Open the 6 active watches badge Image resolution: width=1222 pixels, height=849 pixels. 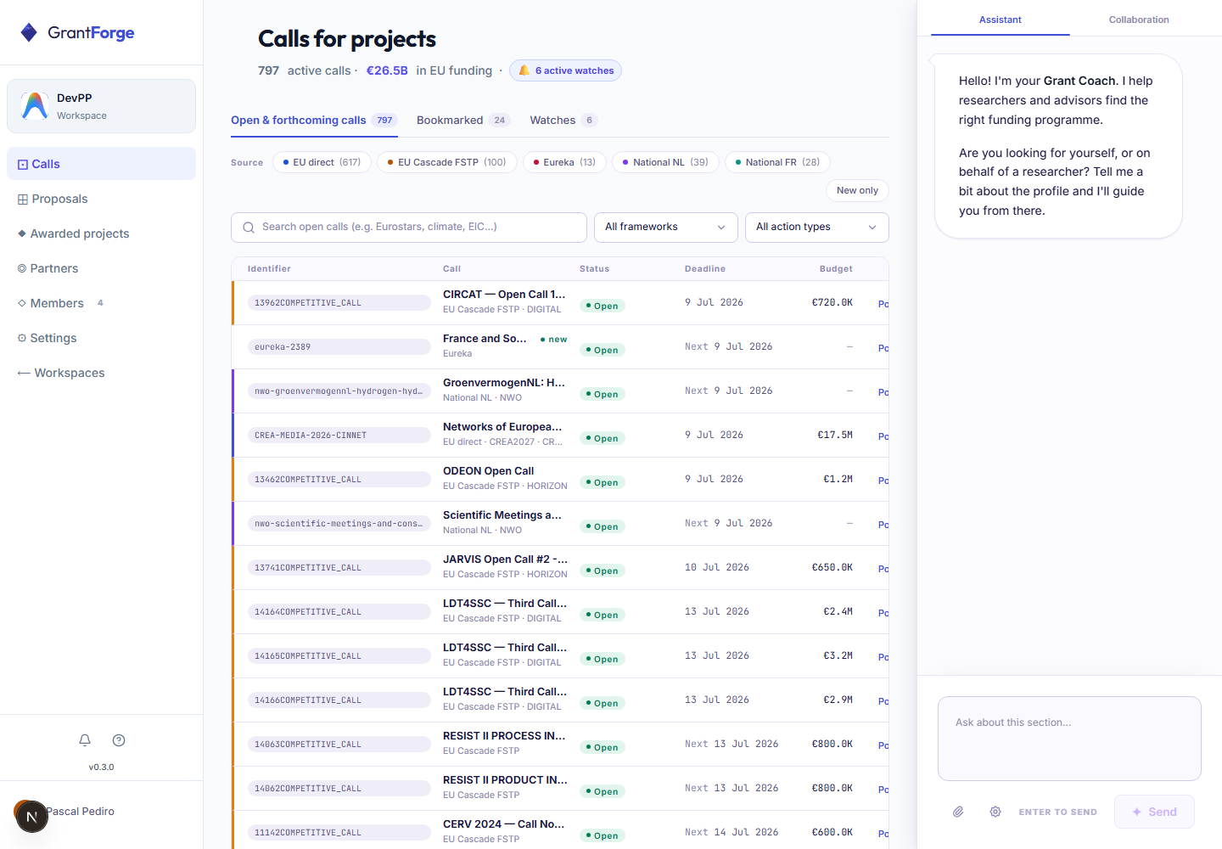coord(565,70)
